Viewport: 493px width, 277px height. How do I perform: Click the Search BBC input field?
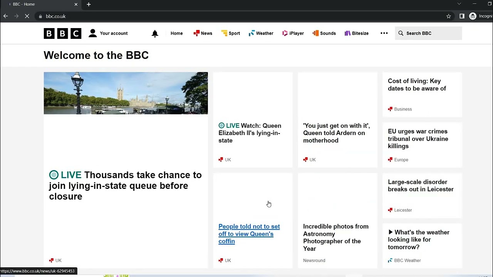tap(428, 33)
